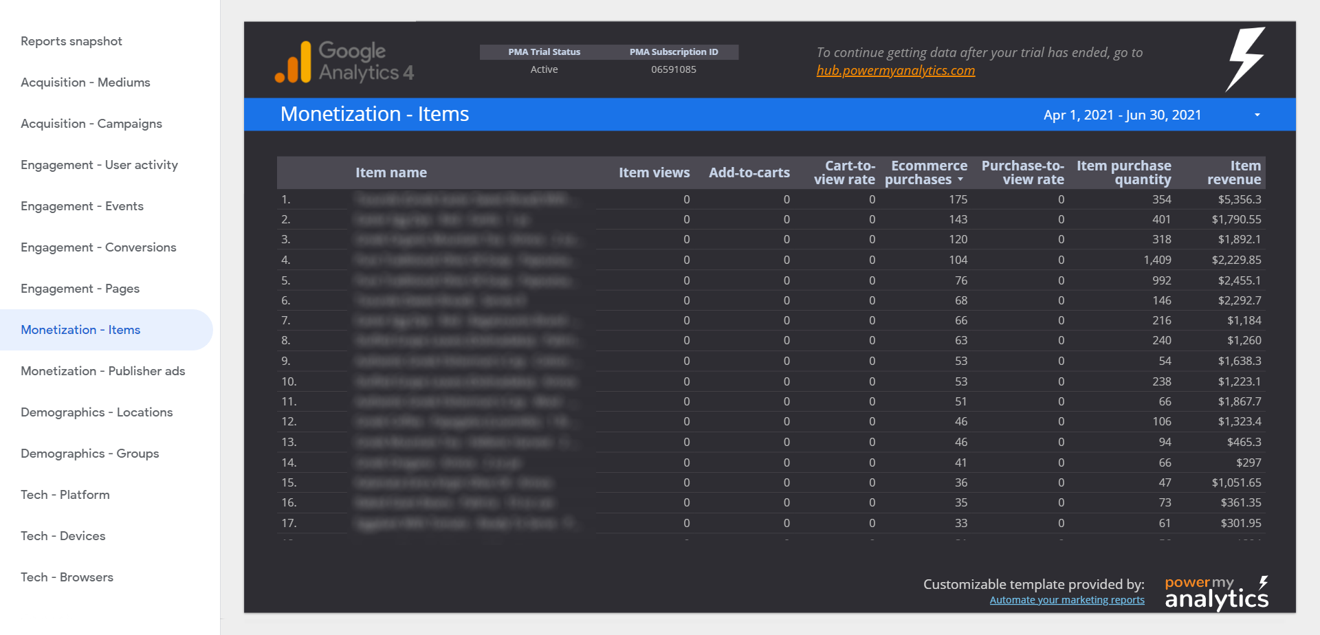Open the hub.powermyanalytics.com link
The image size is (1320, 635).
895,70
